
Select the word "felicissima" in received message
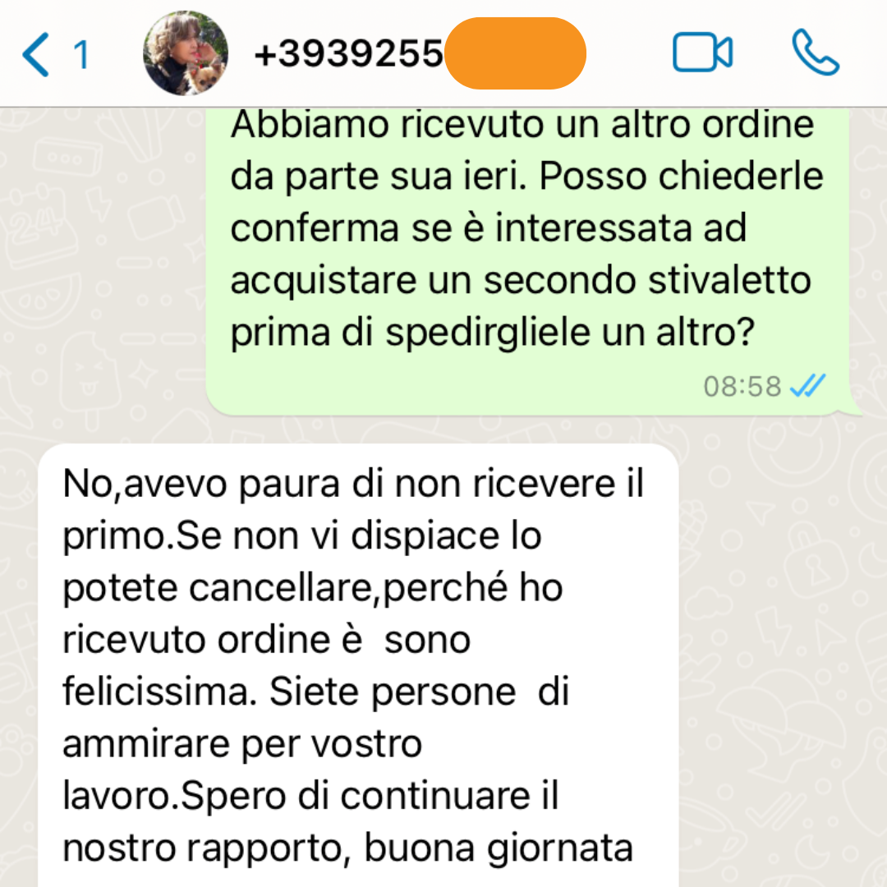[155, 692]
